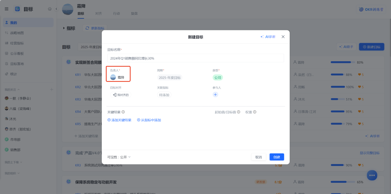This screenshot has width=391, height=194.
Task: Open settings gear next to 目标 title
Action: click(x=50, y=9)
